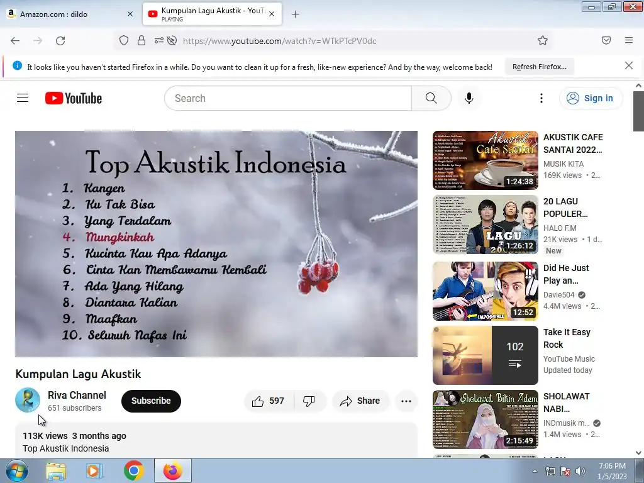Open Windows Explorer from taskbar
This screenshot has height=483, width=644.
coord(56,470)
